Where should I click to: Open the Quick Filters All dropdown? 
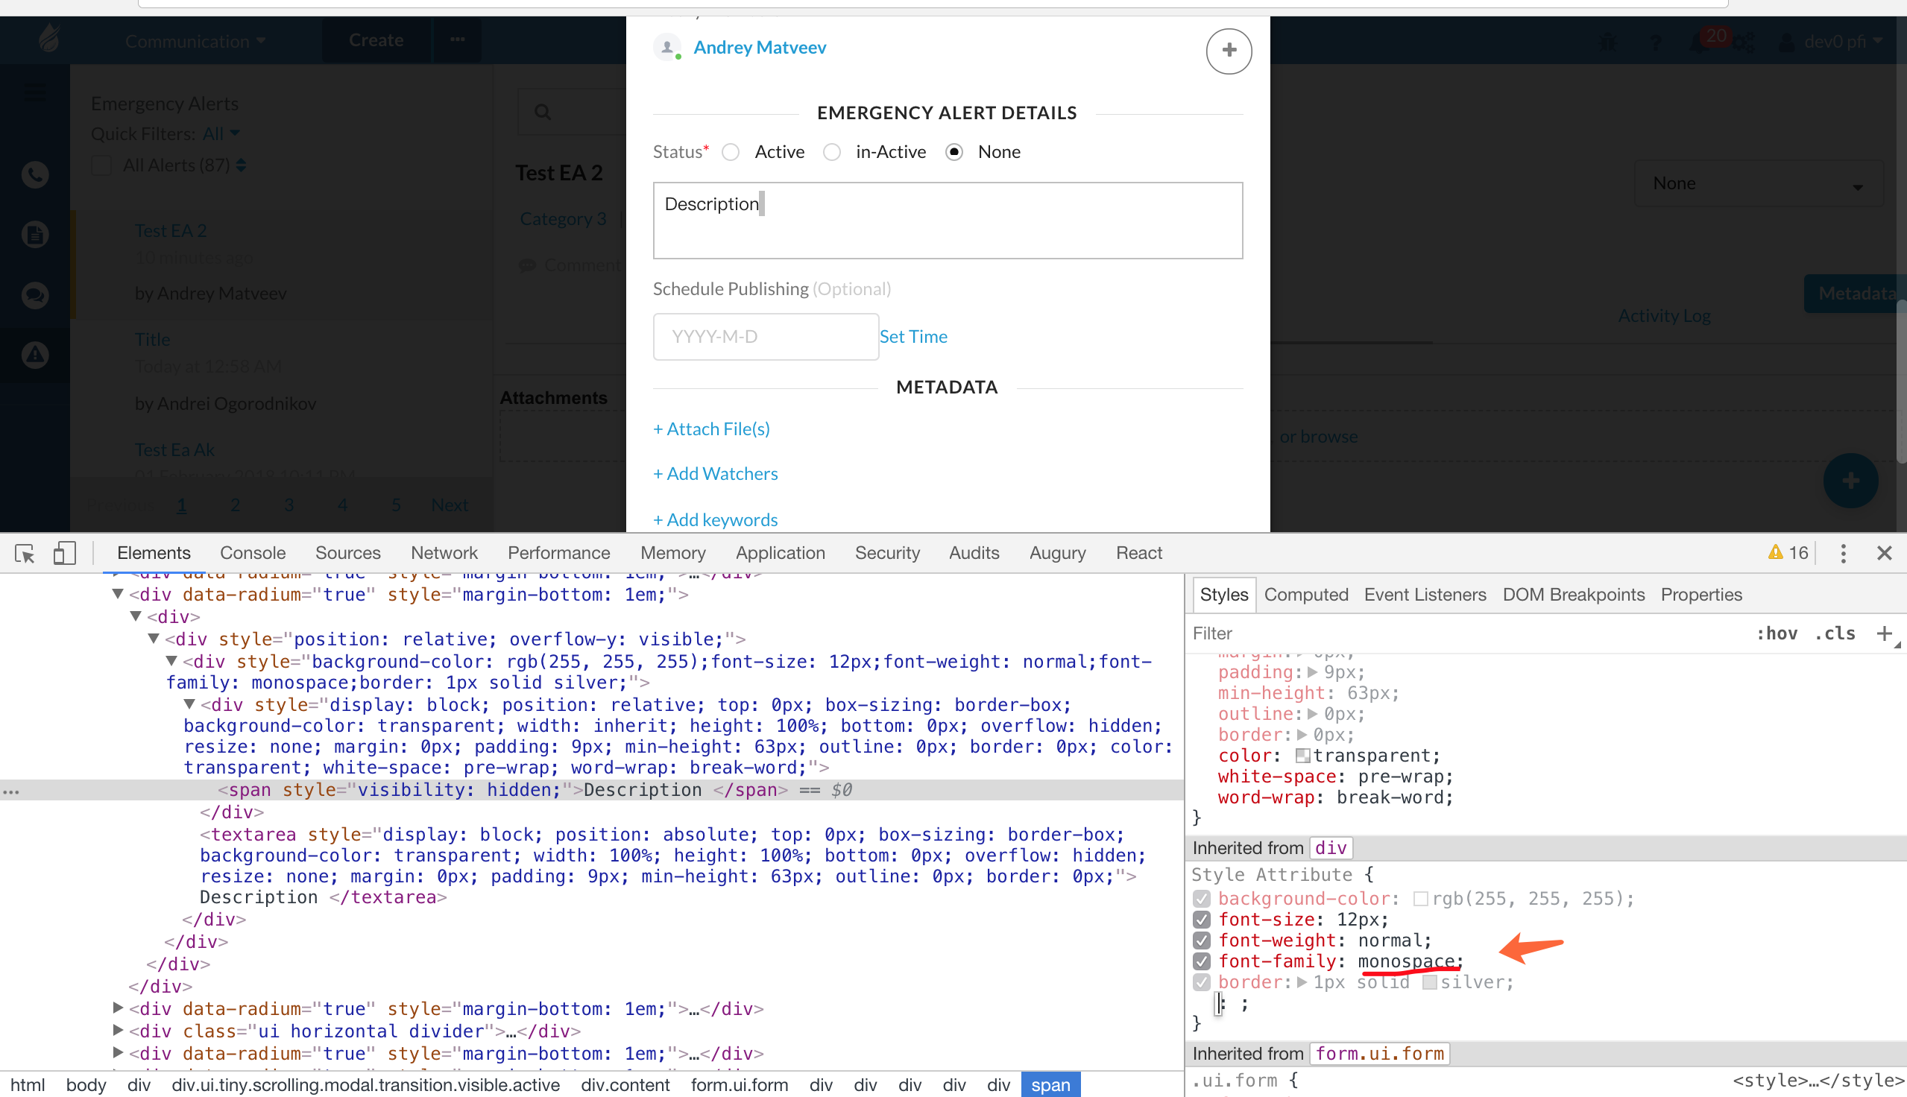tap(219, 133)
